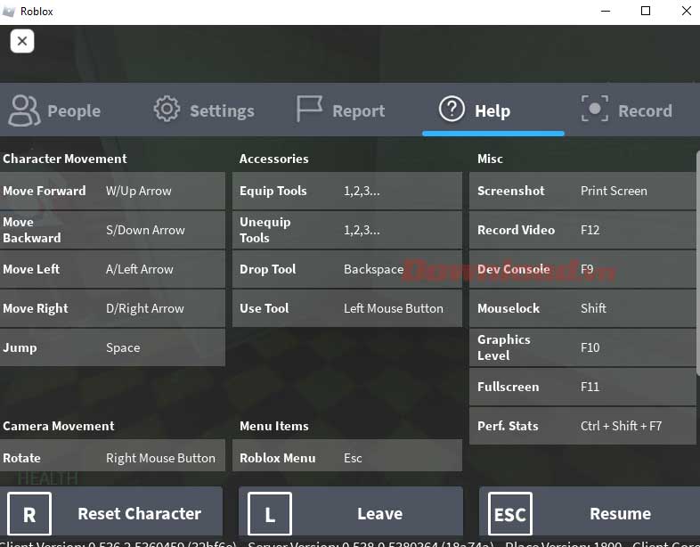Click the Drop Tool label
This screenshot has height=547, width=700.
[267, 269]
